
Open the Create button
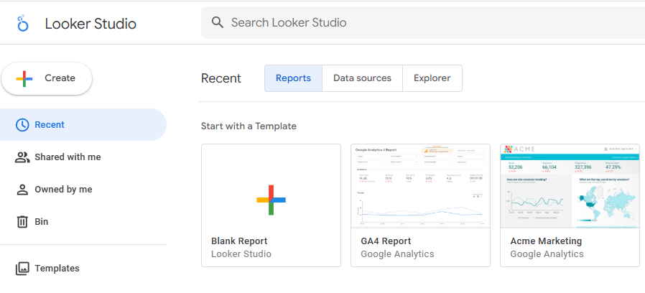[47, 78]
